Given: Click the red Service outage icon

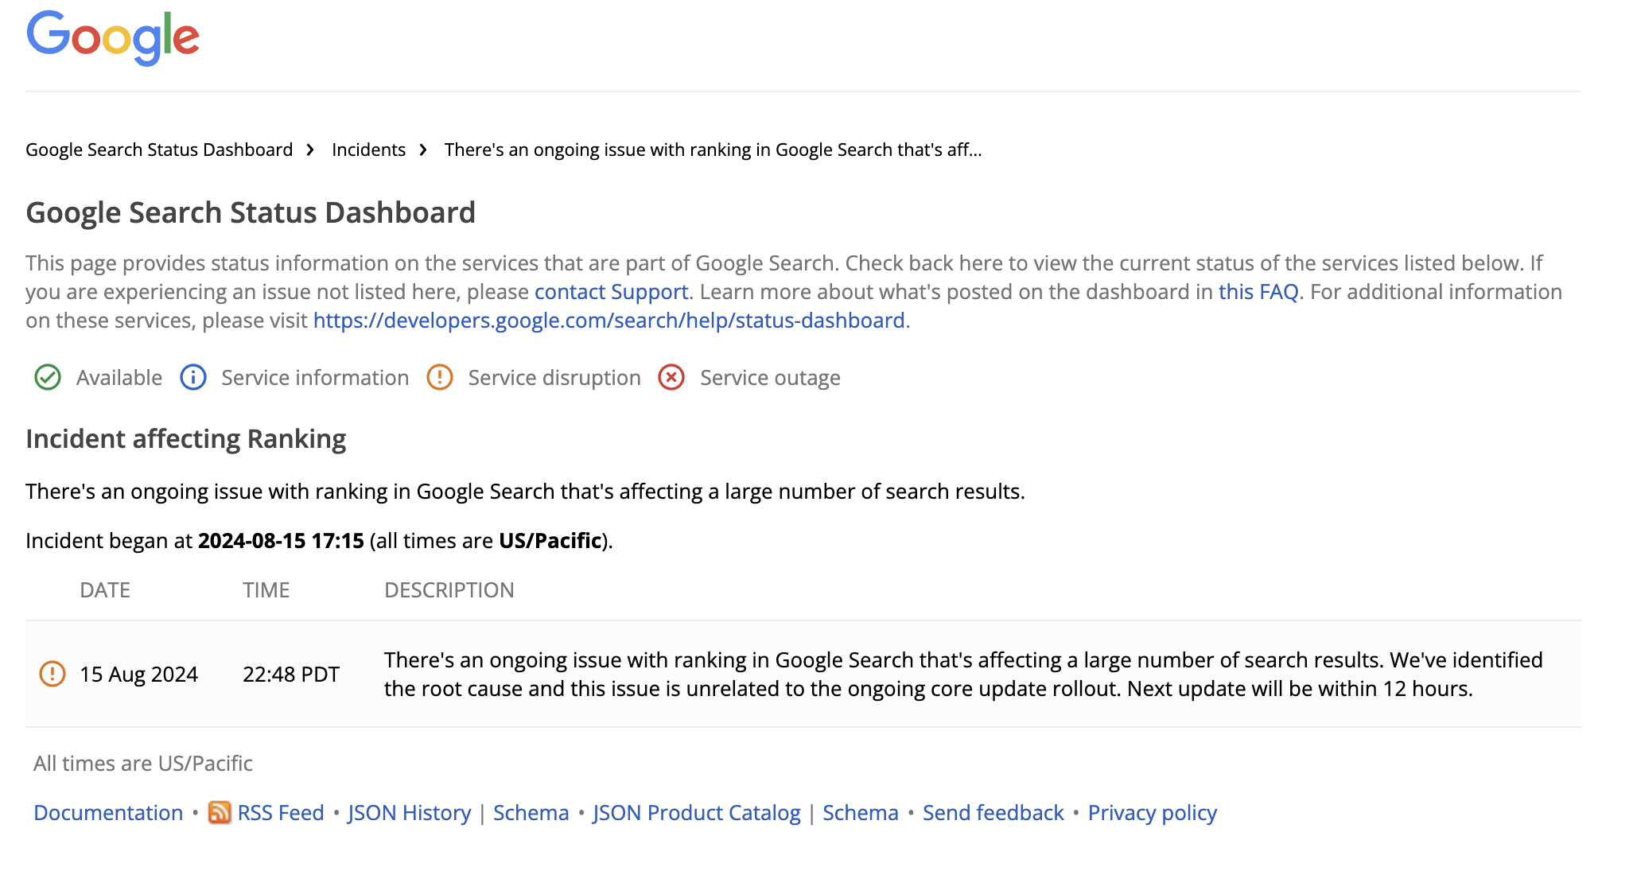Looking at the screenshot, I should (x=671, y=378).
